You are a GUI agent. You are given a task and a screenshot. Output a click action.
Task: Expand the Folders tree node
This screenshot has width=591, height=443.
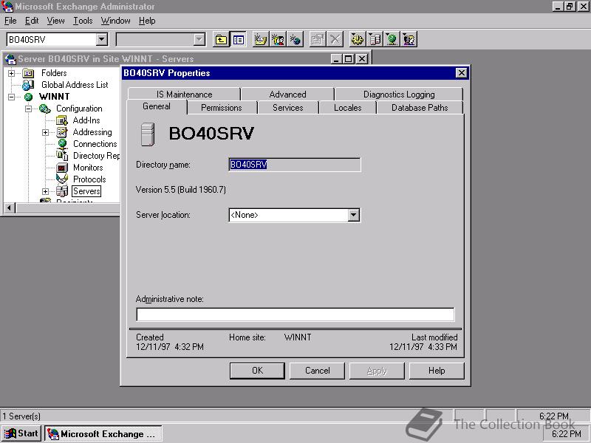point(12,73)
